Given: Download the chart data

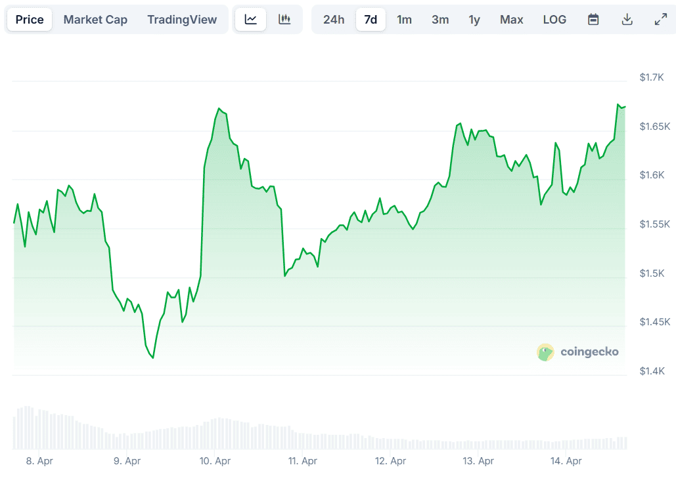Looking at the screenshot, I should [627, 20].
